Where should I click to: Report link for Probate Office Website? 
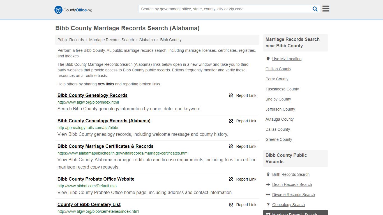pyautogui.click(x=246, y=179)
